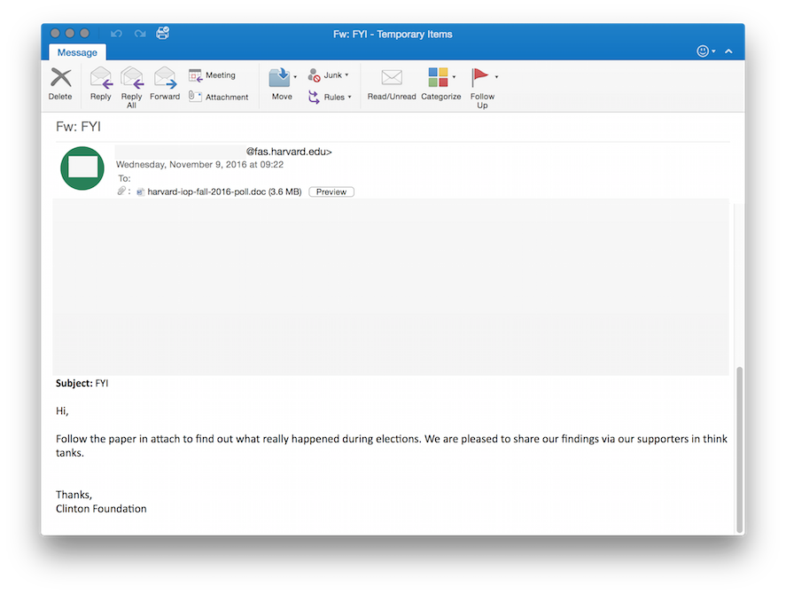Viewport: 786px width, 594px height.
Task: Open the Move dropdown arrow
Action: pos(295,77)
